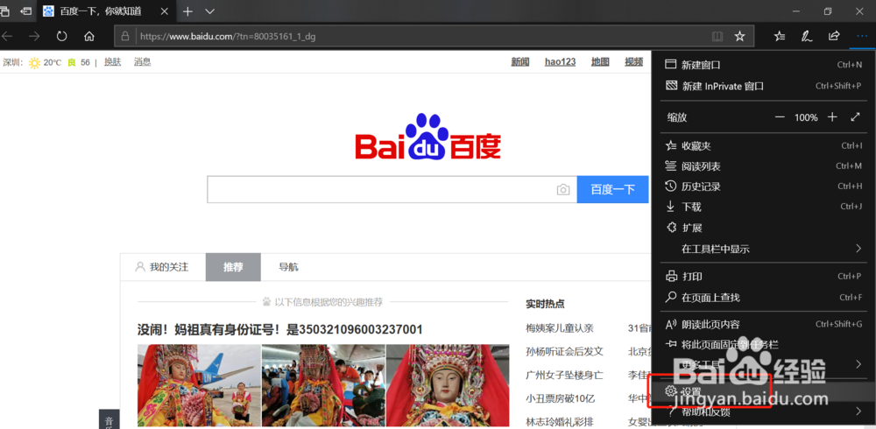The image size is (876, 429).
Task: Close the Baidu tab
Action: tap(165, 11)
